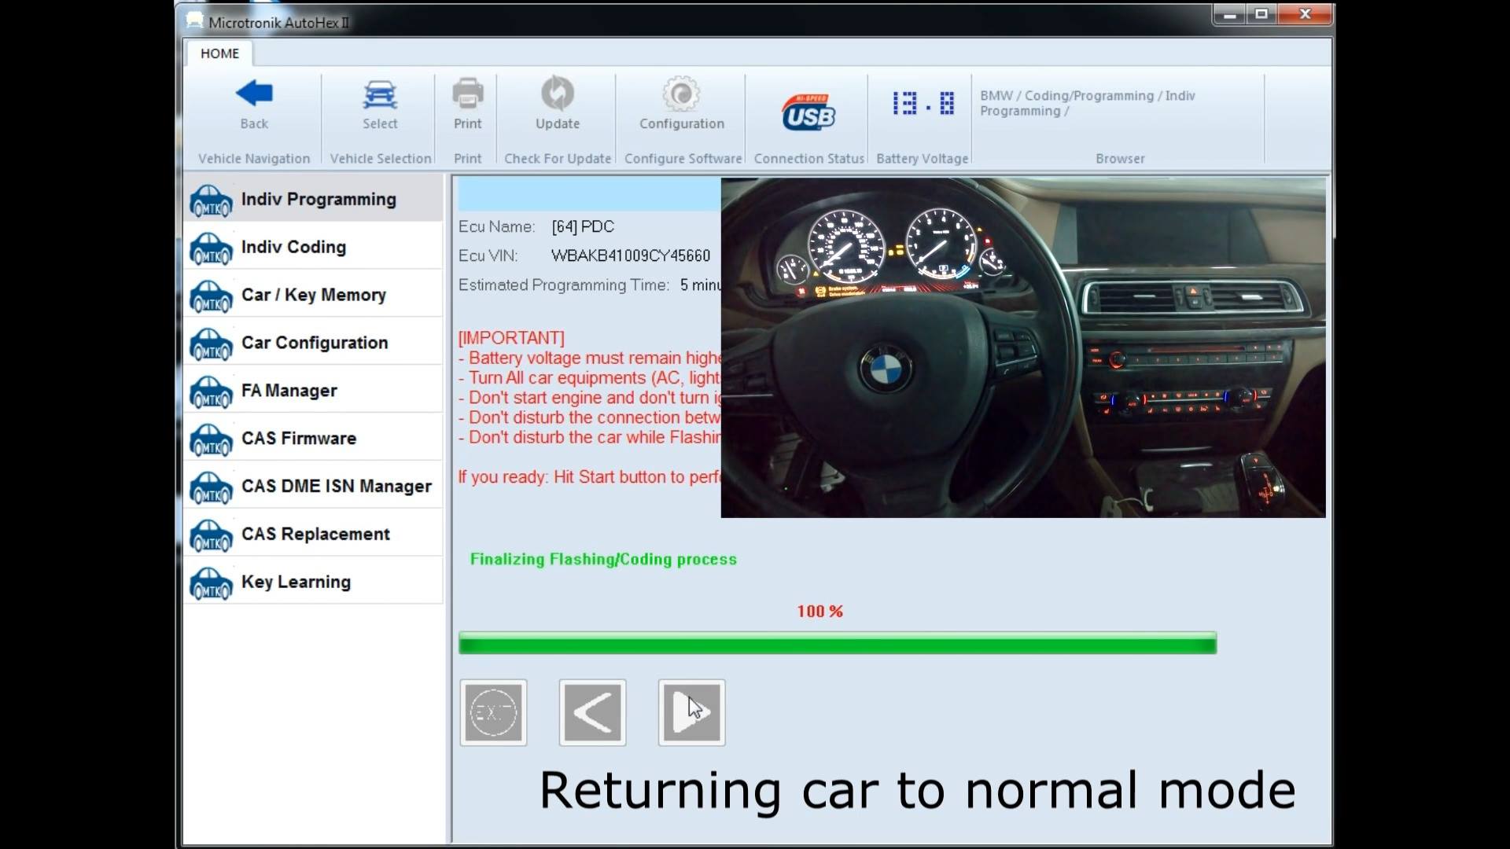Viewport: 1510px width, 849px height.
Task: Open Car Configuration menu entry
Action: [313, 343]
